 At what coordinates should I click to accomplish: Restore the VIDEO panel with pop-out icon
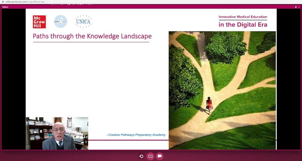pyautogui.click(x=296, y=7)
